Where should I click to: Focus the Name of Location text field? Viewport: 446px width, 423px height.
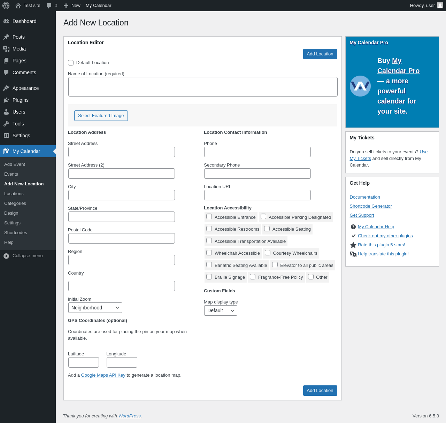coord(203,87)
